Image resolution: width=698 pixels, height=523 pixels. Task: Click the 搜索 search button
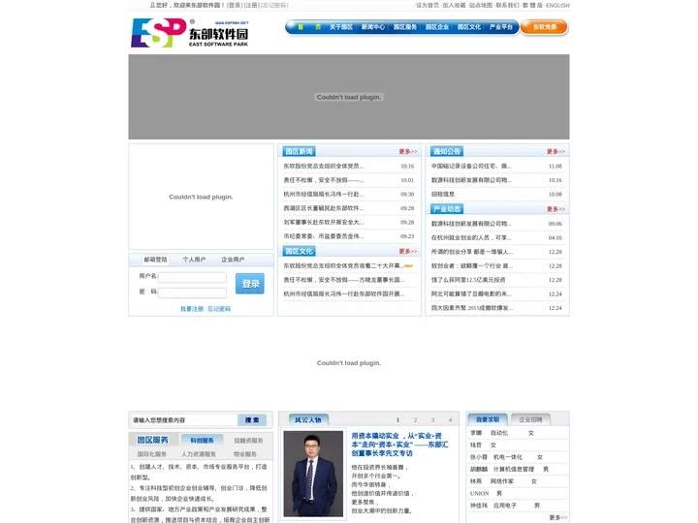(x=252, y=419)
